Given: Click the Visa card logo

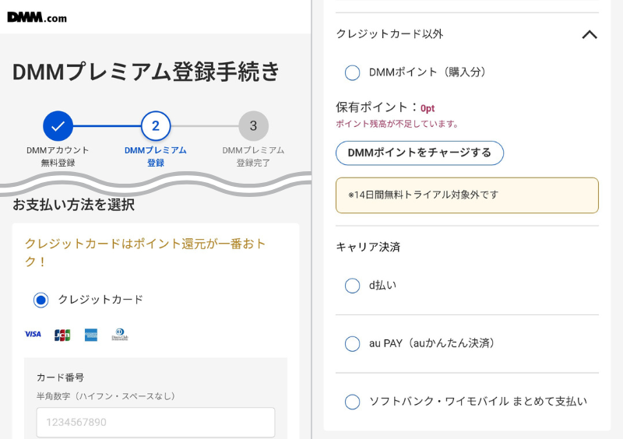Looking at the screenshot, I should click(33, 334).
